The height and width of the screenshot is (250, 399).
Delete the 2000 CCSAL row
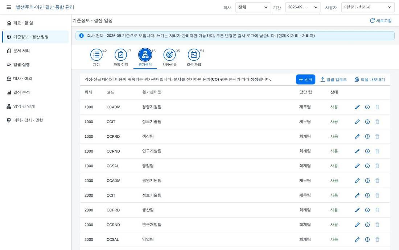coord(377,239)
